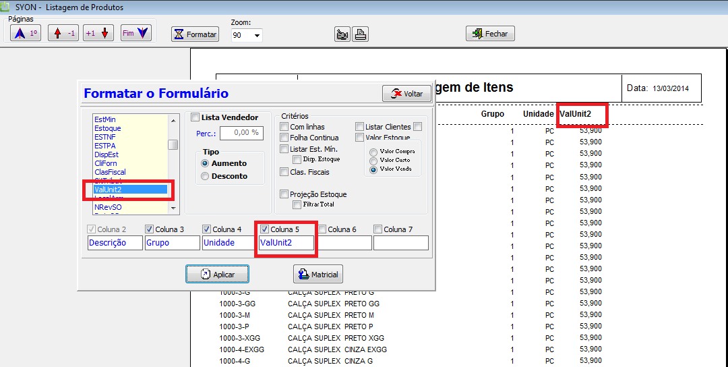Jump to last page with Fim button
This screenshot has height=367, width=728.
(135, 33)
